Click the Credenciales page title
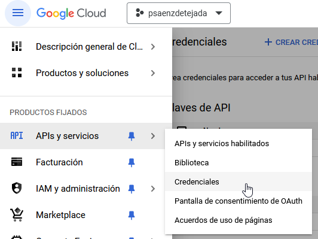Image resolution: width=318 pixels, height=239 pixels. pyautogui.click(x=200, y=42)
